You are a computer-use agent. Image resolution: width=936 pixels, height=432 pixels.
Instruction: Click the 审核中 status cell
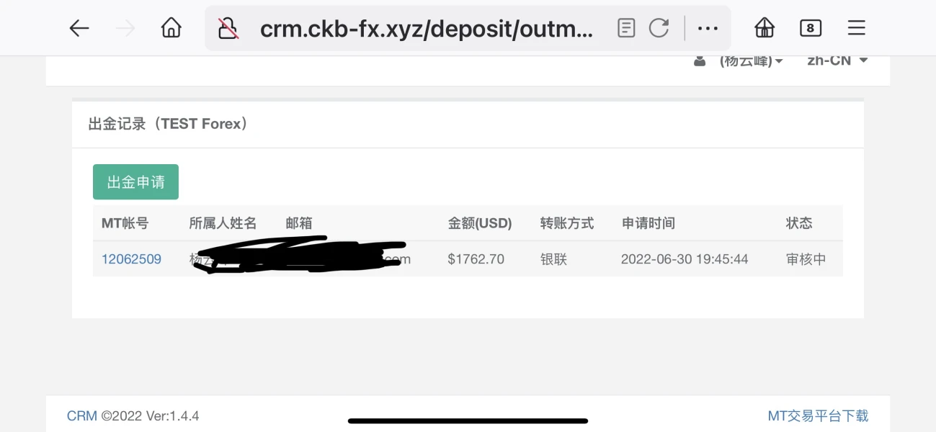pyautogui.click(x=806, y=259)
